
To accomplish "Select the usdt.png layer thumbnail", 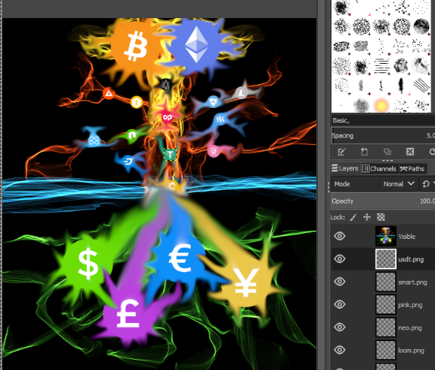I will tap(386, 259).
